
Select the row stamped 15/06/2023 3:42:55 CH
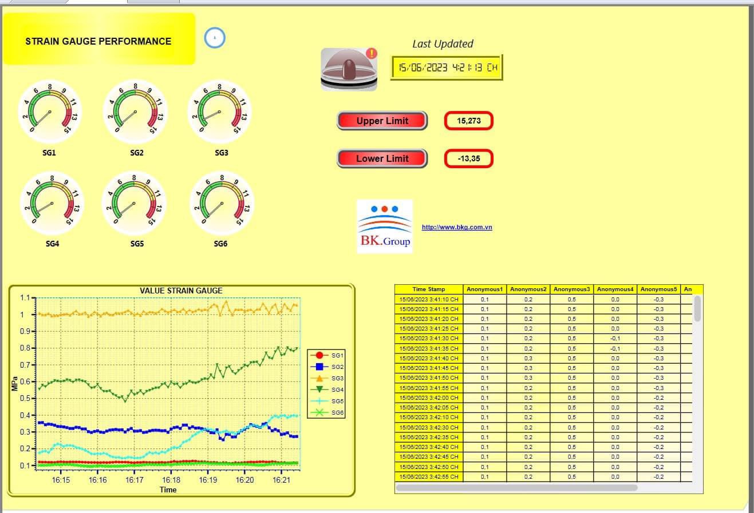coord(544,476)
